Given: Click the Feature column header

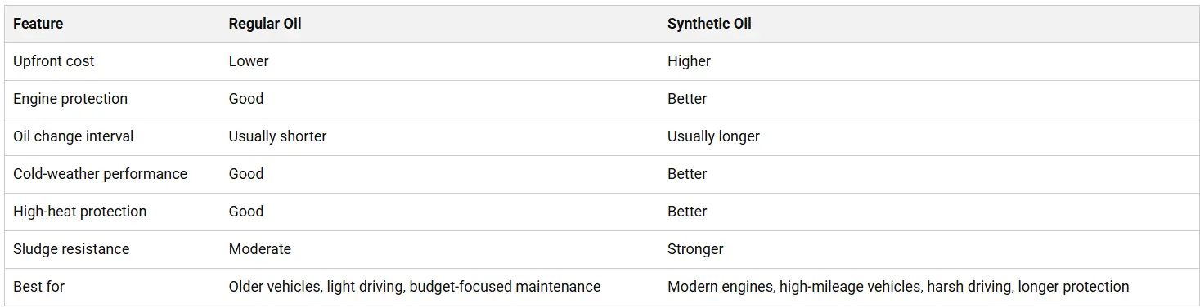Looking at the screenshot, I should (x=38, y=24).
